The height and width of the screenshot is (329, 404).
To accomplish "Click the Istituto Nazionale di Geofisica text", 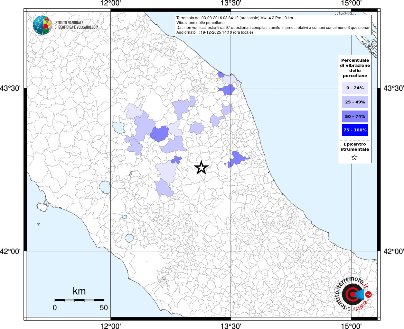I will [x=76, y=25].
